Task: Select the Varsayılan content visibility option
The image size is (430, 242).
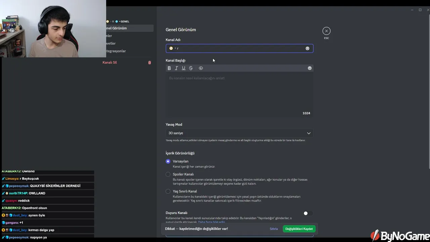Action: (x=168, y=161)
